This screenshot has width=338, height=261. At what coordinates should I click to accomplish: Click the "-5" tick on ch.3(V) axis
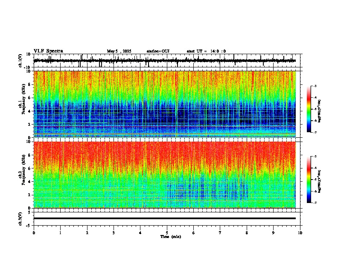[x=29, y=226]
